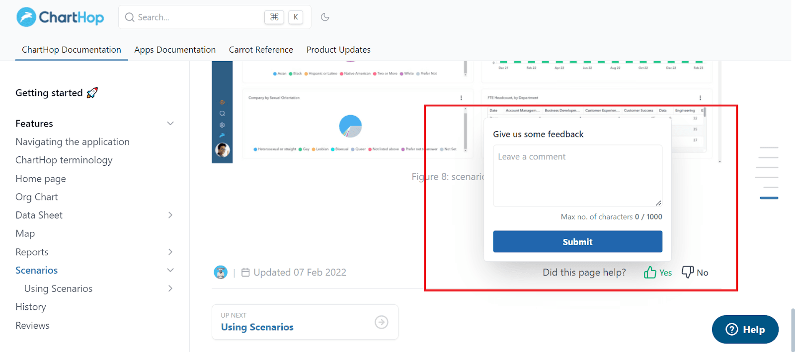Expand the Data Sheet submenu
This screenshot has width=795, height=352.
click(x=170, y=215)
